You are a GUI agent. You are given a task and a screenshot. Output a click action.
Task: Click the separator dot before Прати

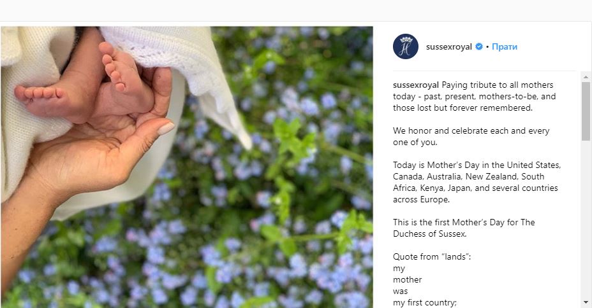[x=487, y=47]
